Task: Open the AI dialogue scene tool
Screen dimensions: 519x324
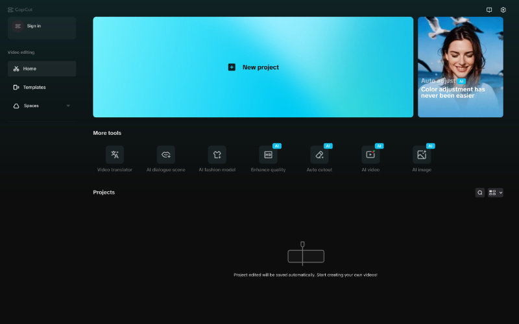Action: coord(166,154)
